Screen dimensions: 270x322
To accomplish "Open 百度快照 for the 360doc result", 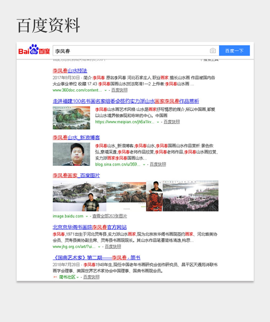I will (120, 90).
